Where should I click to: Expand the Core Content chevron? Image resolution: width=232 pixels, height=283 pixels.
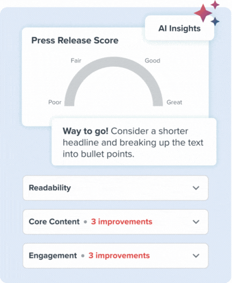[196, 222]
